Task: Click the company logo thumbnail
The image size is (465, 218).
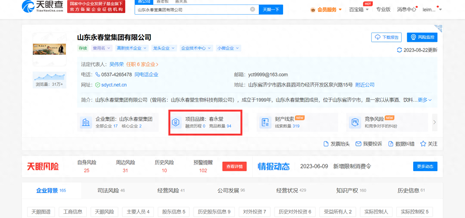Action: [x=49, y=49]
